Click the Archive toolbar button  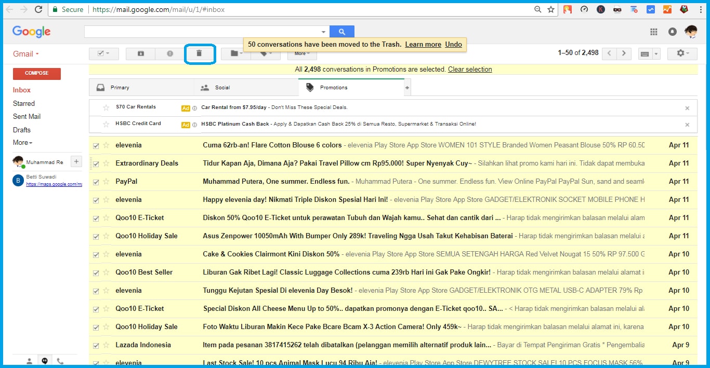click(x=140, y=53)
